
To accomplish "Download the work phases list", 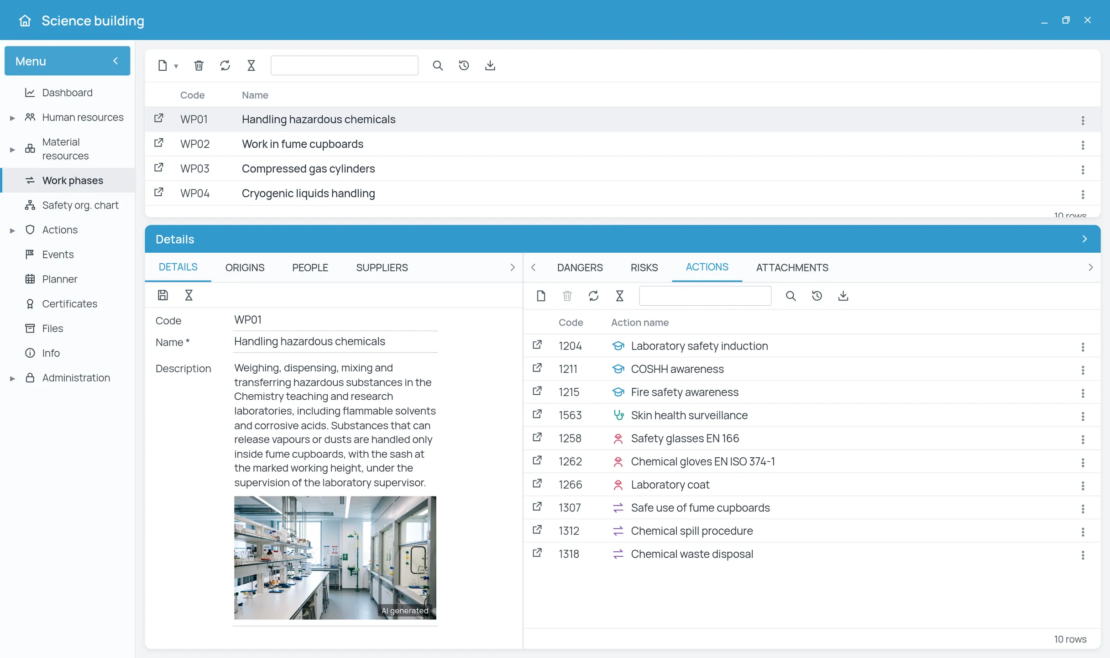I will 490,66.
